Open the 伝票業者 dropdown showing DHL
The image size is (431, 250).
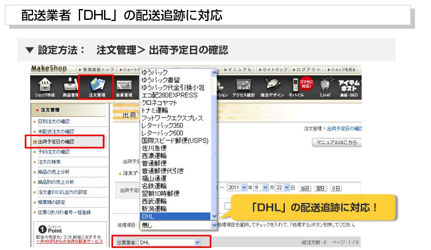click(170, 243)
